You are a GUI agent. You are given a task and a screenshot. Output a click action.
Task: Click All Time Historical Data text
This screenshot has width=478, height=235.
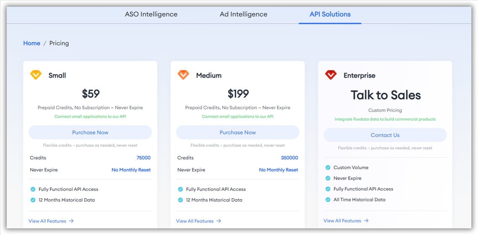point(359,200)
